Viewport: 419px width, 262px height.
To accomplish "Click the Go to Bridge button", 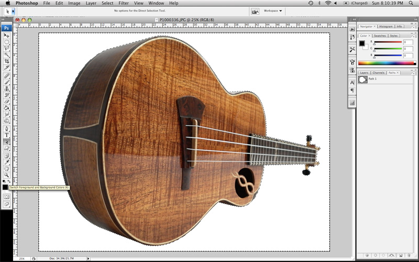I will tap(255, 11).
